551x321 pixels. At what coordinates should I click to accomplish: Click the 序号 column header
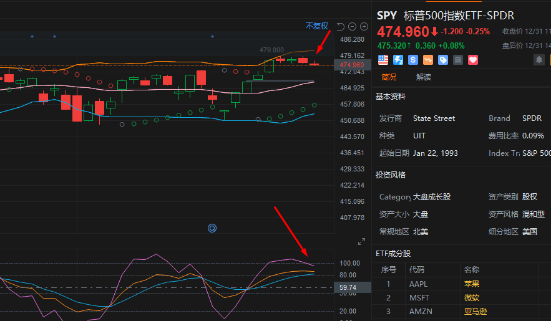tap(388, 270)
